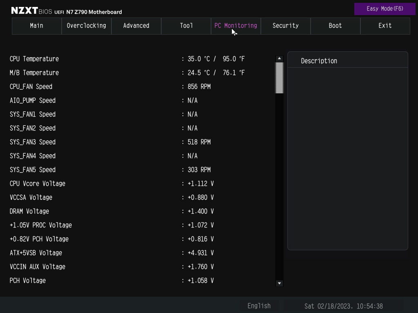
Task: Click the scrollbar thumb
Action: pos(279,77)
